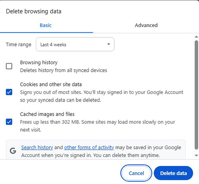Open the Last 4 weeks combo box
This screenshot has width=199, height=184.
(x=75, y=44)
